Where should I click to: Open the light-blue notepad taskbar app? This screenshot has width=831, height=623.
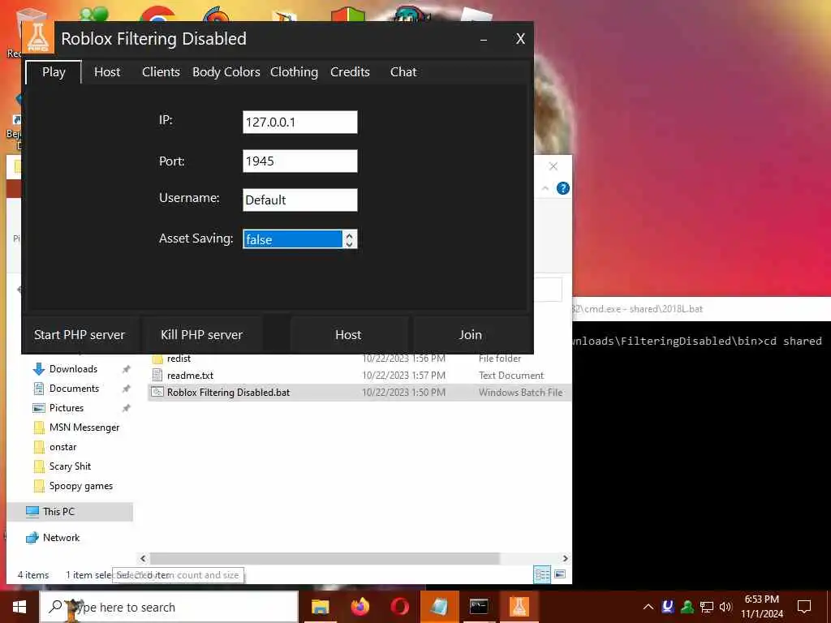pos(439,607)
